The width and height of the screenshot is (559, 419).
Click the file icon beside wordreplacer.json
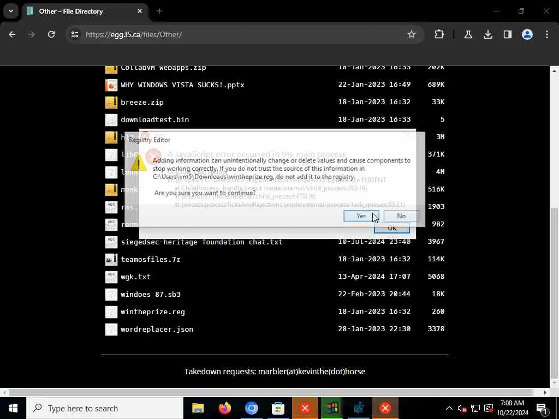[x=111, y=329]
